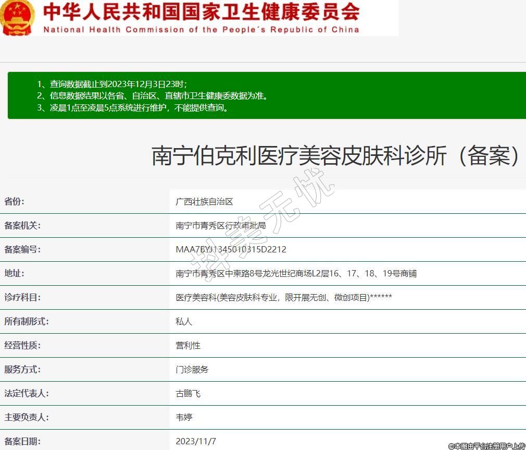Click the clinic address text in 地址 row
The height and width of the screenshot is (450, 526).
296,274
